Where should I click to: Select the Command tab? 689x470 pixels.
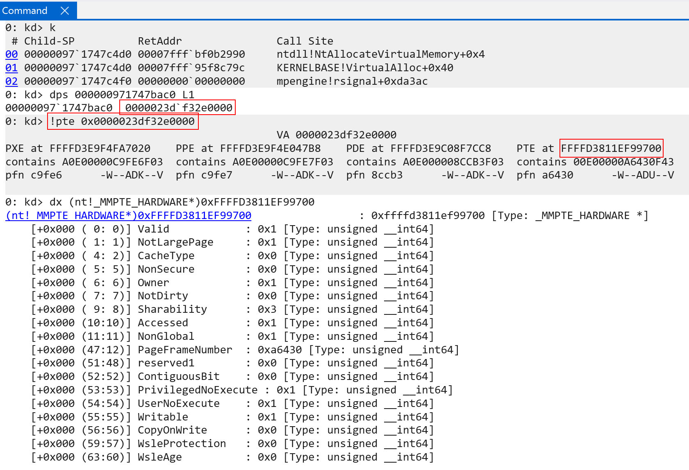click(x=25, y=11)
